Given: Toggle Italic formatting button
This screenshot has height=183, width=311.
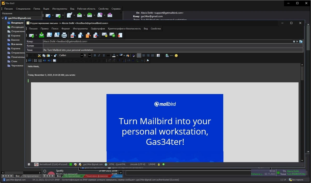Looking at the screenshot, I should coord(99,55).
